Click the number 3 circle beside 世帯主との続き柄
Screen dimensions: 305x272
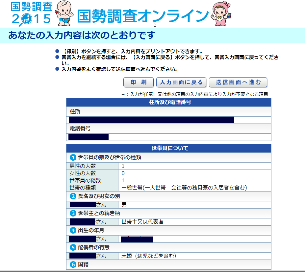(73, 213)
